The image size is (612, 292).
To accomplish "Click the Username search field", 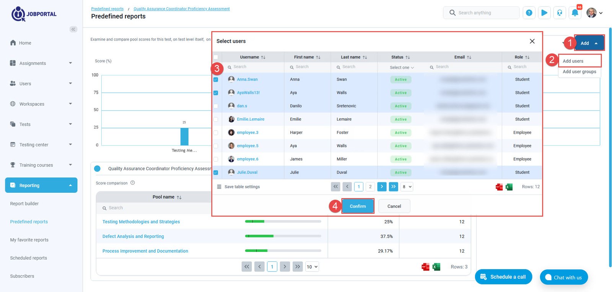I will tap(254, 67).
